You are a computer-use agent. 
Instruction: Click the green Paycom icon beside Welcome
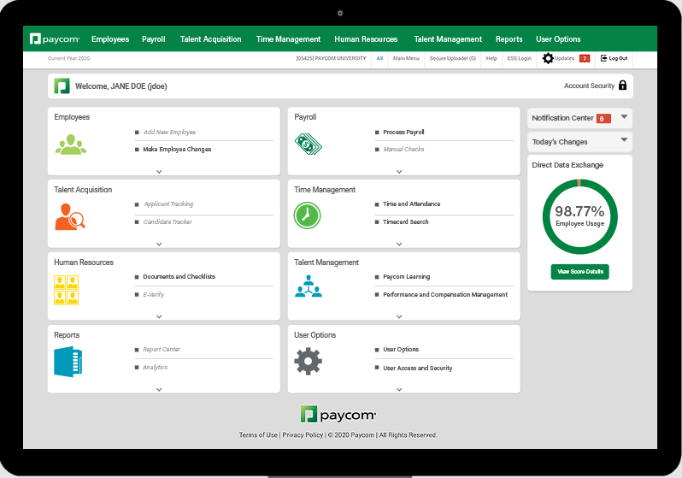click(x=62, y=86)
